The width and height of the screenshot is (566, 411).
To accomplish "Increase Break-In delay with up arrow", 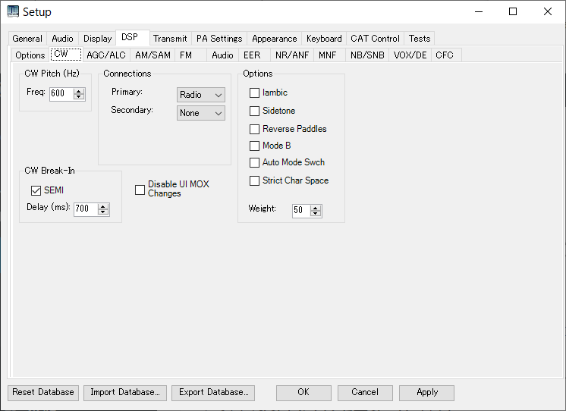I will tap(103, 206).
